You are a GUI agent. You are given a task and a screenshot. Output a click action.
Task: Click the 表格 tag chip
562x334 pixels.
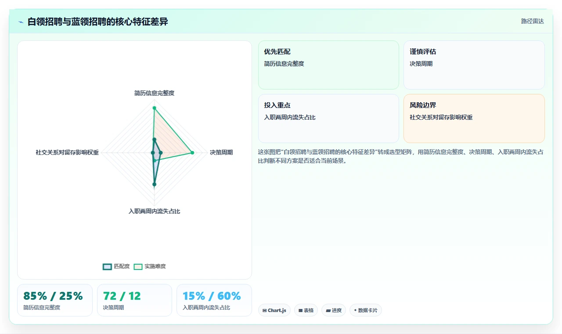306,310
